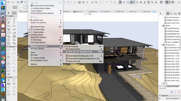
Task: Switch to the NORTH EA... view tab
Action: point(119,12)
